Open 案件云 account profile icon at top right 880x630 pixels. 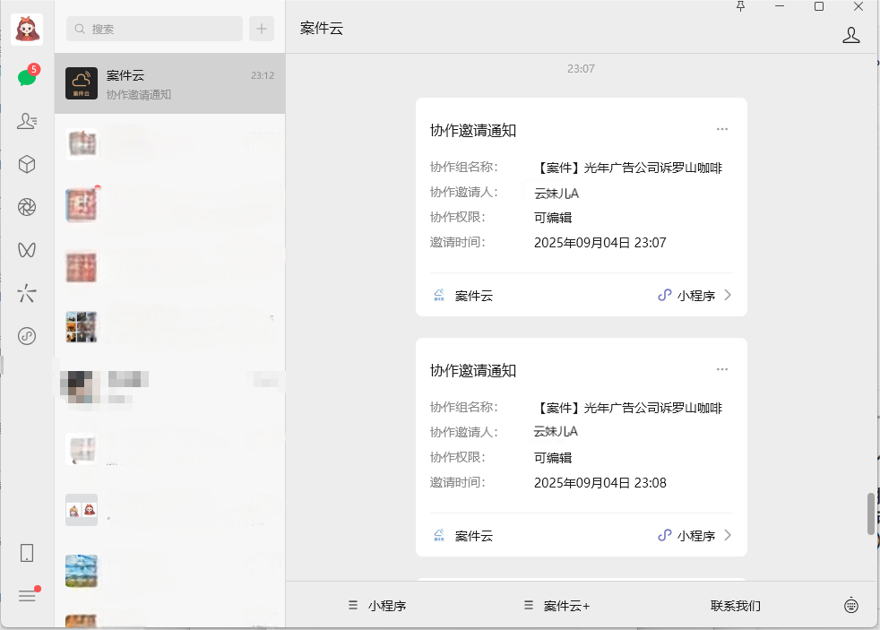click(x=850, y=35)
